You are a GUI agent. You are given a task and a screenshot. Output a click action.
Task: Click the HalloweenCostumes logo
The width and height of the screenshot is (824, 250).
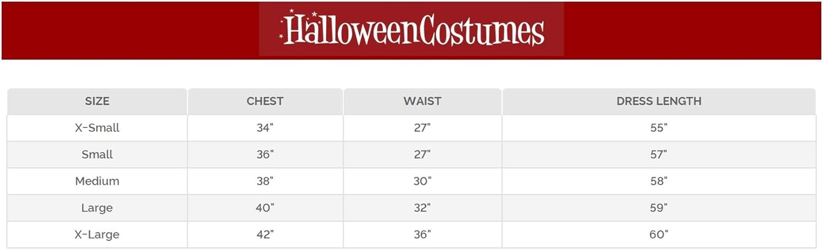click(x=411, y=30)
